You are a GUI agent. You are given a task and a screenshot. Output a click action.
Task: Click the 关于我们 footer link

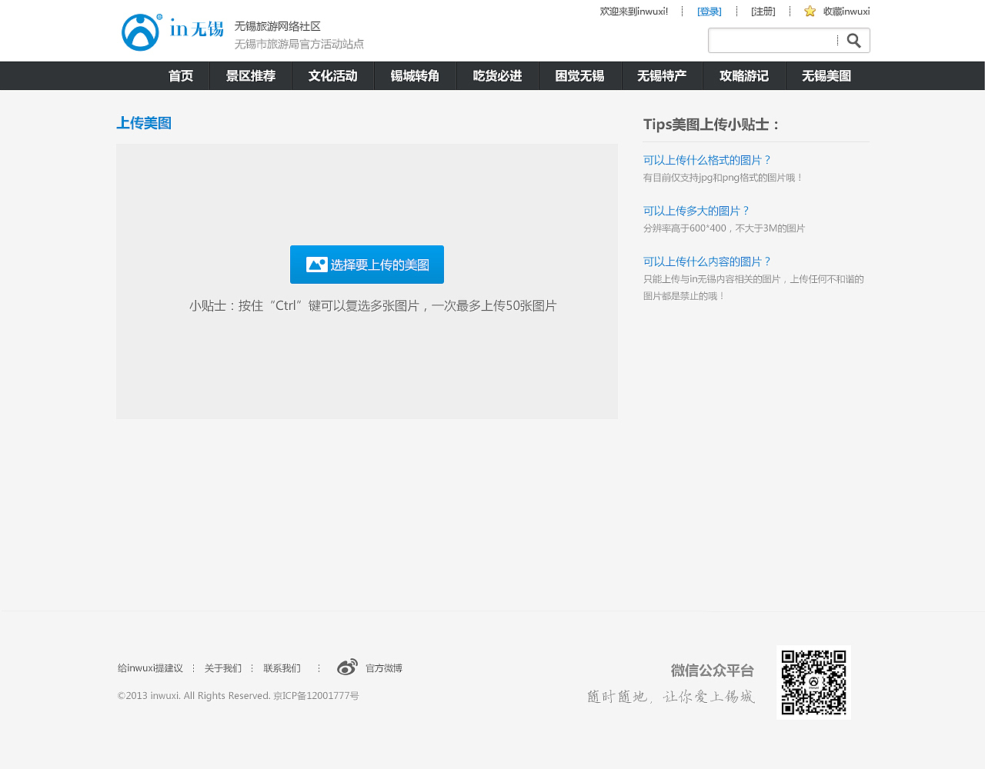222,667
